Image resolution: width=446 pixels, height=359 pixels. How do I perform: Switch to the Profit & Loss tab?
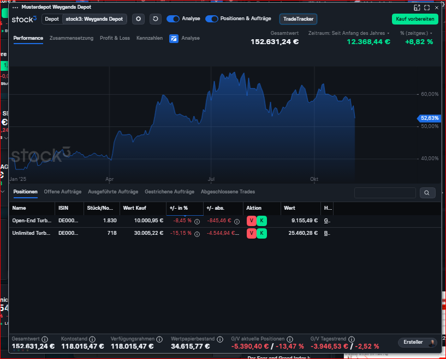(x=115, y=38)
